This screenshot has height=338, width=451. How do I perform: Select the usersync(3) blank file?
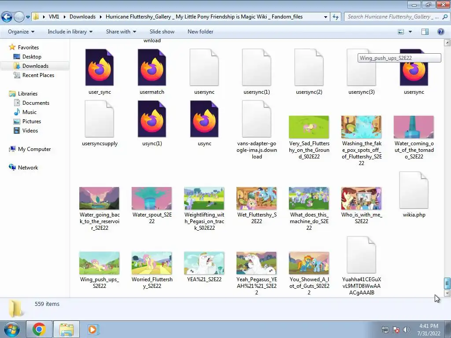click(361, 67)
